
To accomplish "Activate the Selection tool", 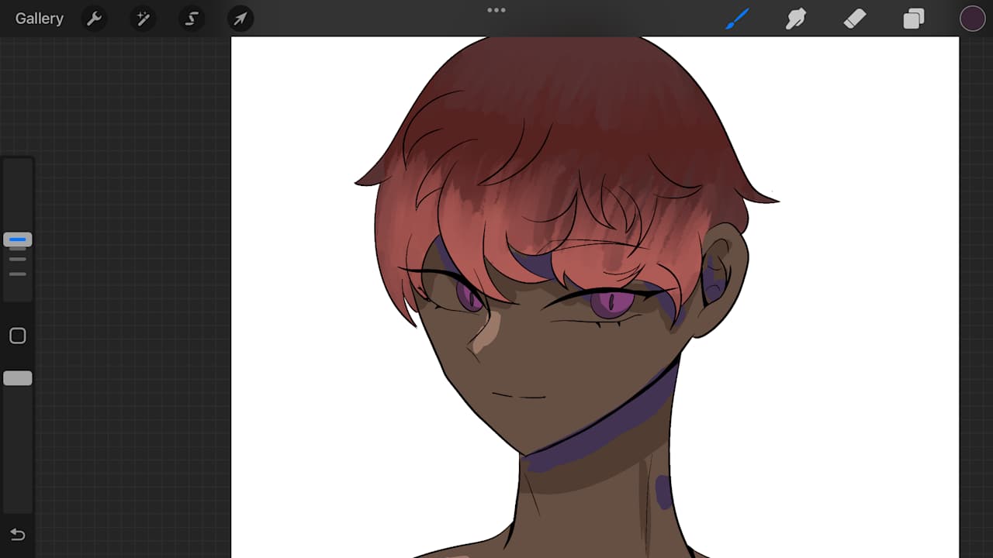I will click(x=192, y=19).
